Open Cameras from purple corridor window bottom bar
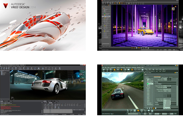 point(139,48)
